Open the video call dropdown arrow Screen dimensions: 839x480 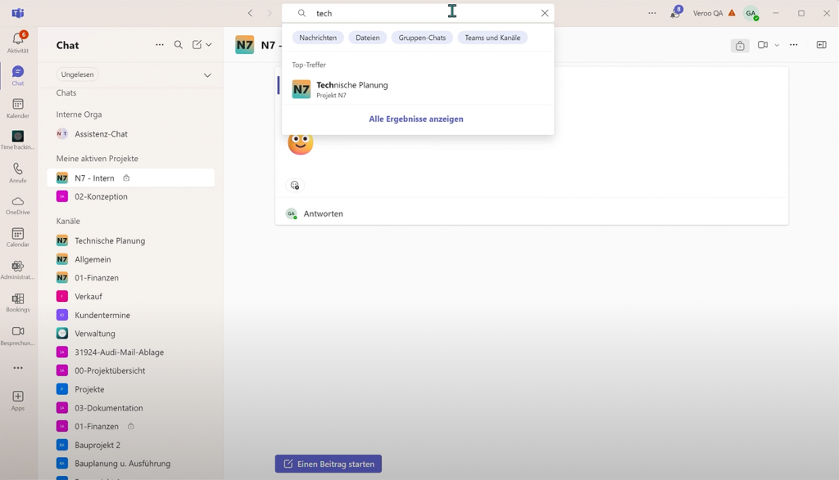tap(777, 46)
